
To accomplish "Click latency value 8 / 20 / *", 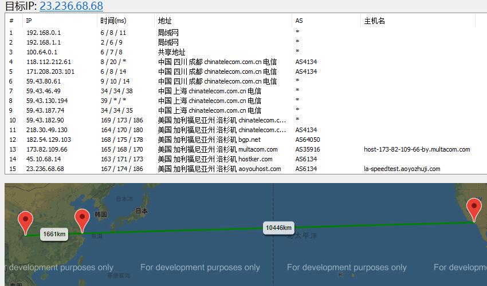I will pos(113,62).
